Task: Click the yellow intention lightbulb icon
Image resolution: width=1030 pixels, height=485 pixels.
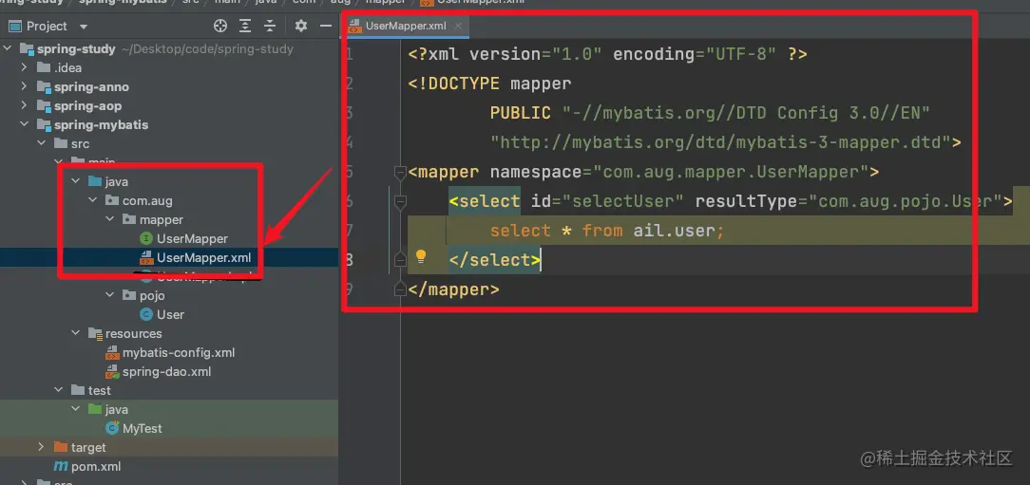Action: click(421, 256)
